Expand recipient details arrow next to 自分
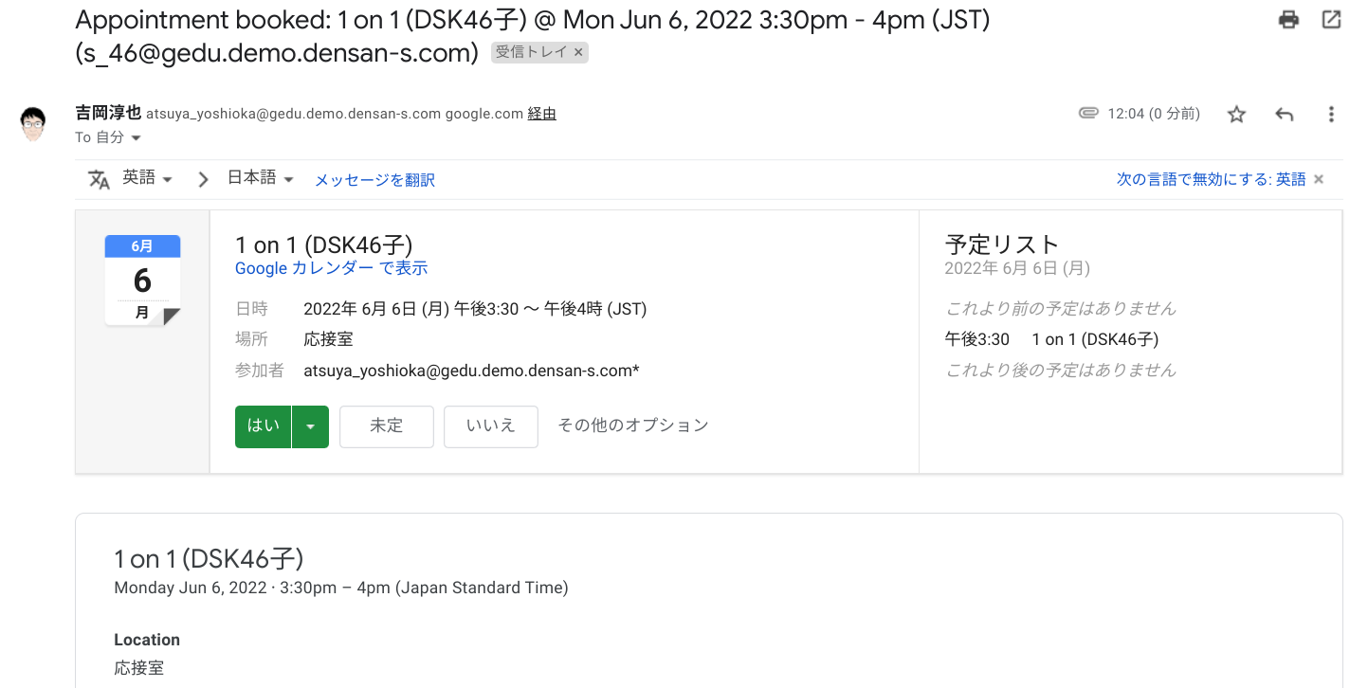 136,138
